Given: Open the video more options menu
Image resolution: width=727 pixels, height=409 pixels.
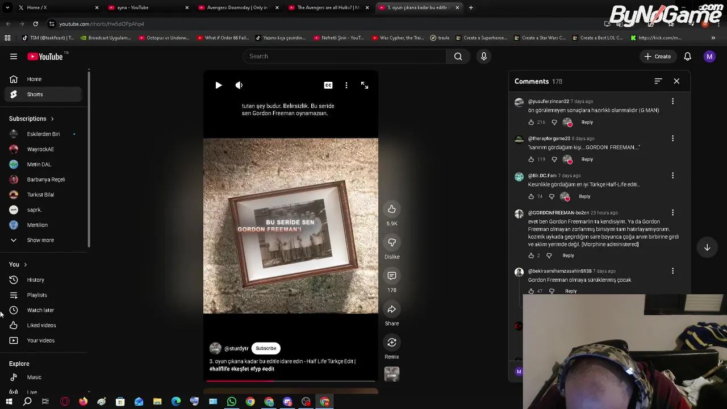Looking at the screenshot, I should 346,85.
